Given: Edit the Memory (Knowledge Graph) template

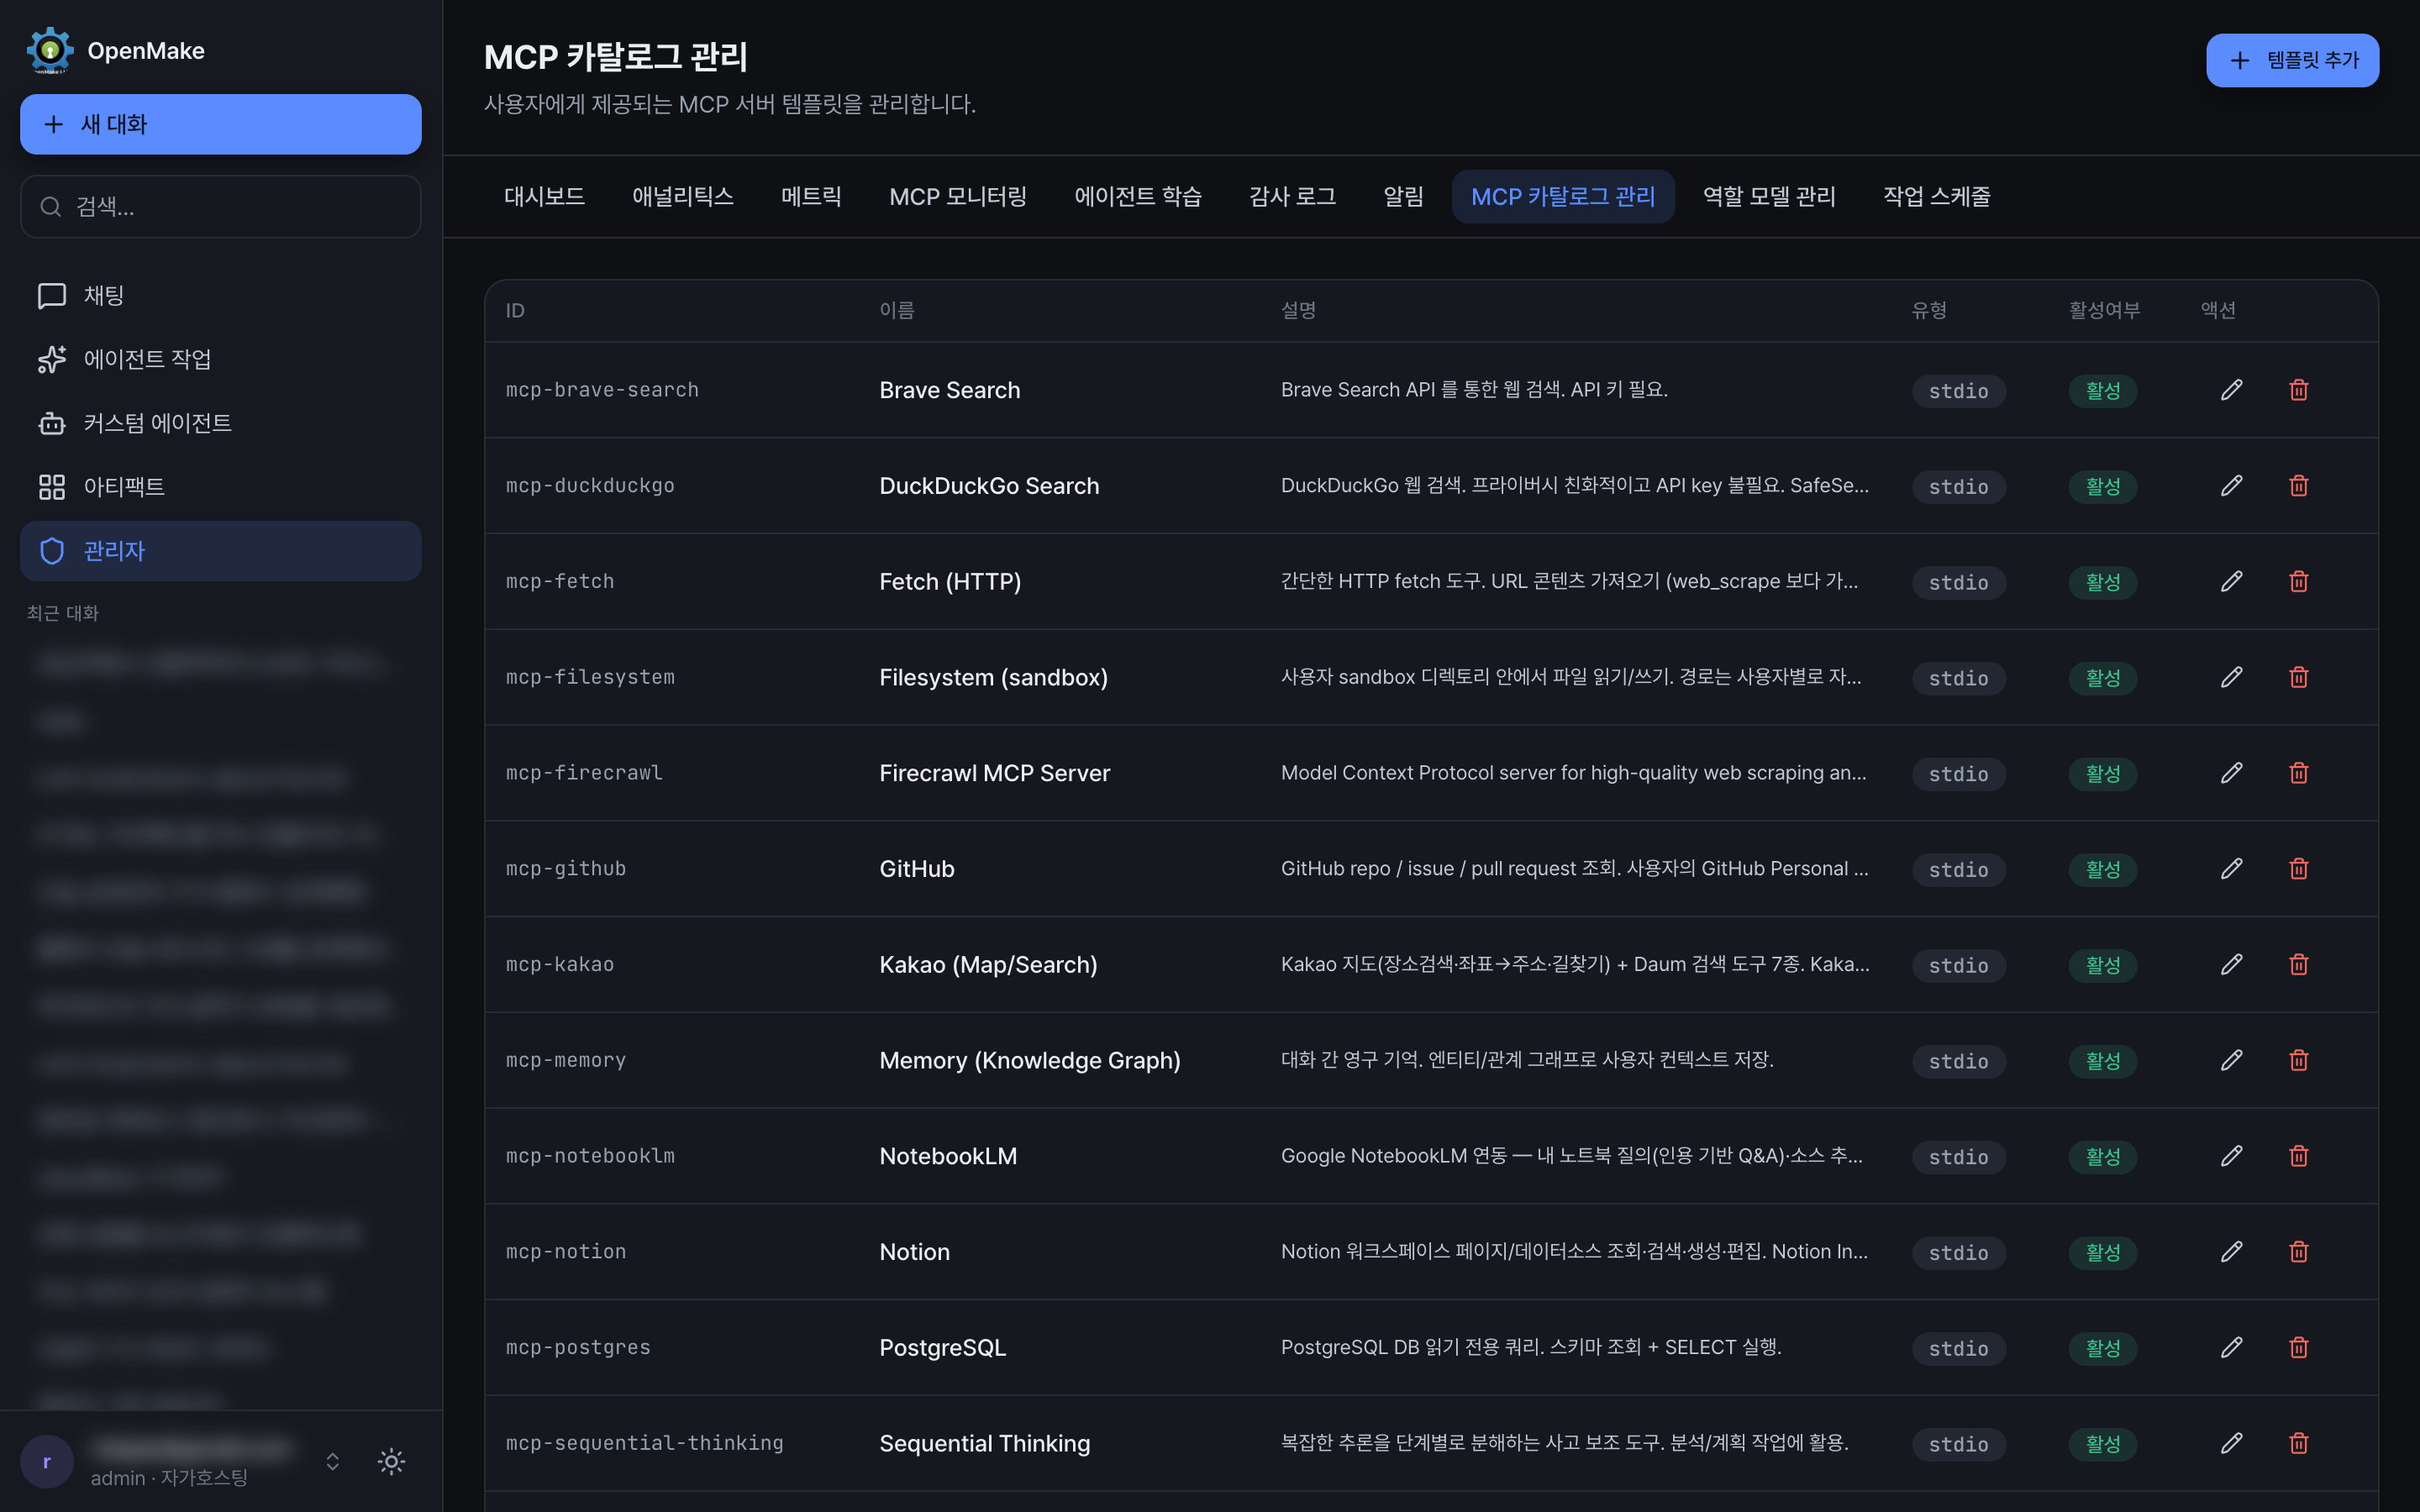Looking at the screenshot, I should [x=2231, y=1061].
